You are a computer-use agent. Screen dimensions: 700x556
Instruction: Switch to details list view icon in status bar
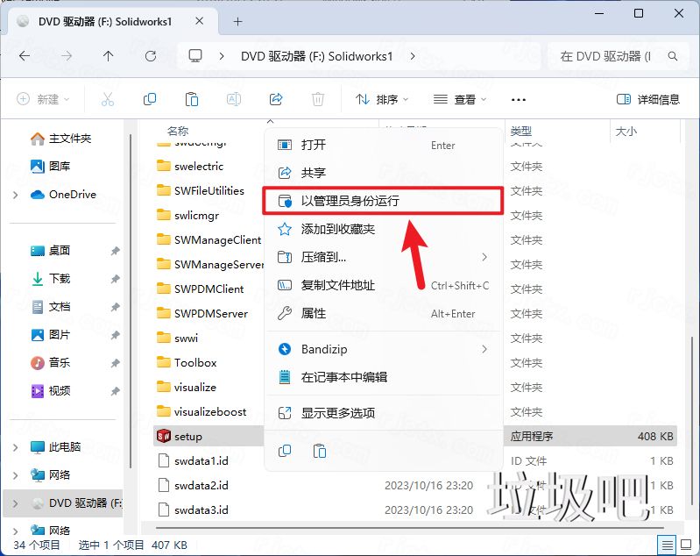coord(667,545)
